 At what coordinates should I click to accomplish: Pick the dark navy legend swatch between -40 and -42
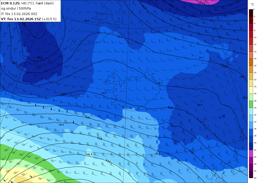251,146
